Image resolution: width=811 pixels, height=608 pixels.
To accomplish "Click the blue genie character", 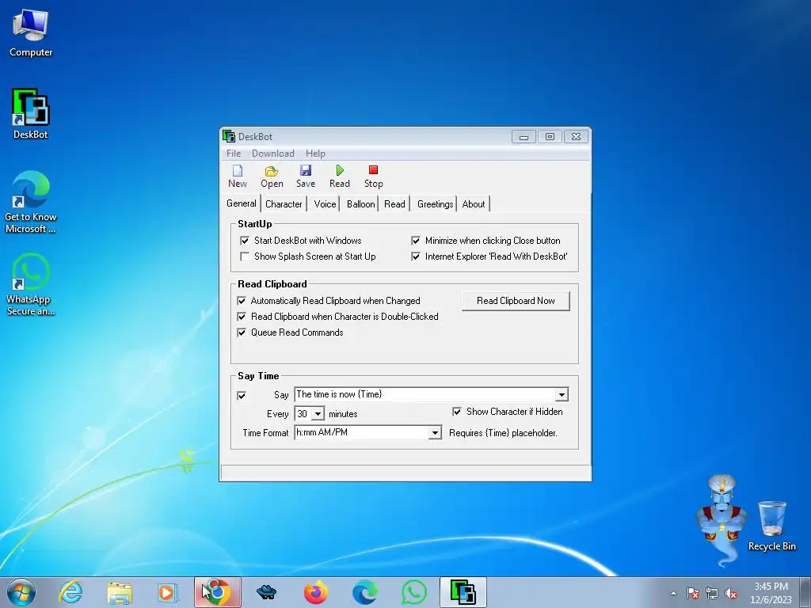I will pyautogui.click(x=721, y=519).
